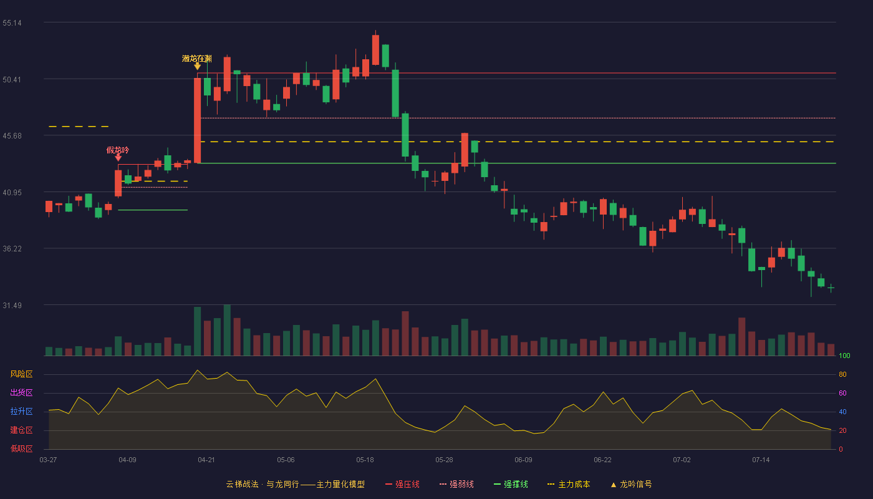Click the 31.49 price axis label
Image resolution: width=873 pixels, height=499 pixels.
12,306
